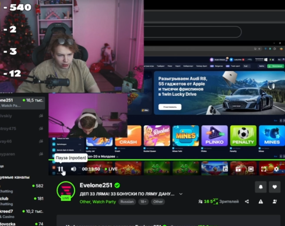
Task: Open the Penalty game tile
Action: [243, 136]
